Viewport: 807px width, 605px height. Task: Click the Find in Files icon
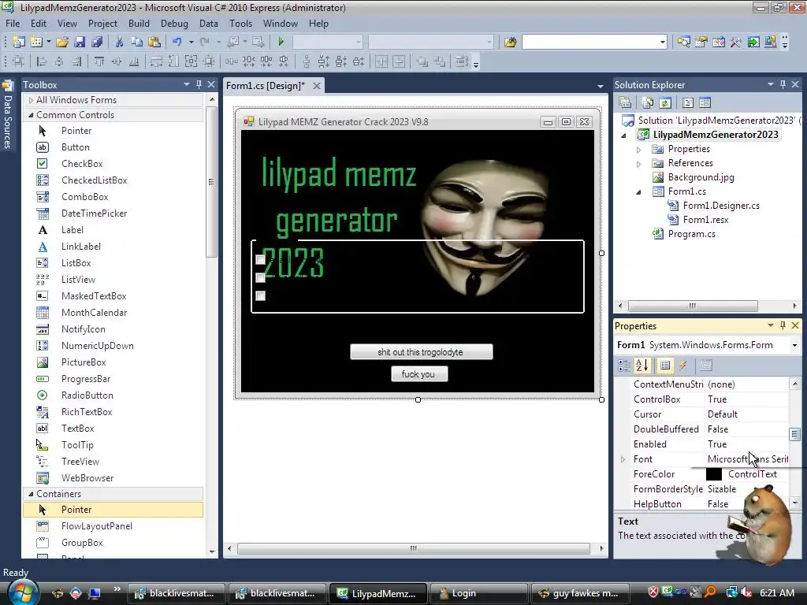click(510, 42)
